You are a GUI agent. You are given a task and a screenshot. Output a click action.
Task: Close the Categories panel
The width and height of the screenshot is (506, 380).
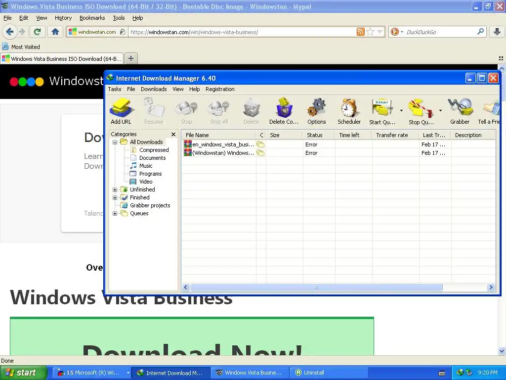click(173, 134)
